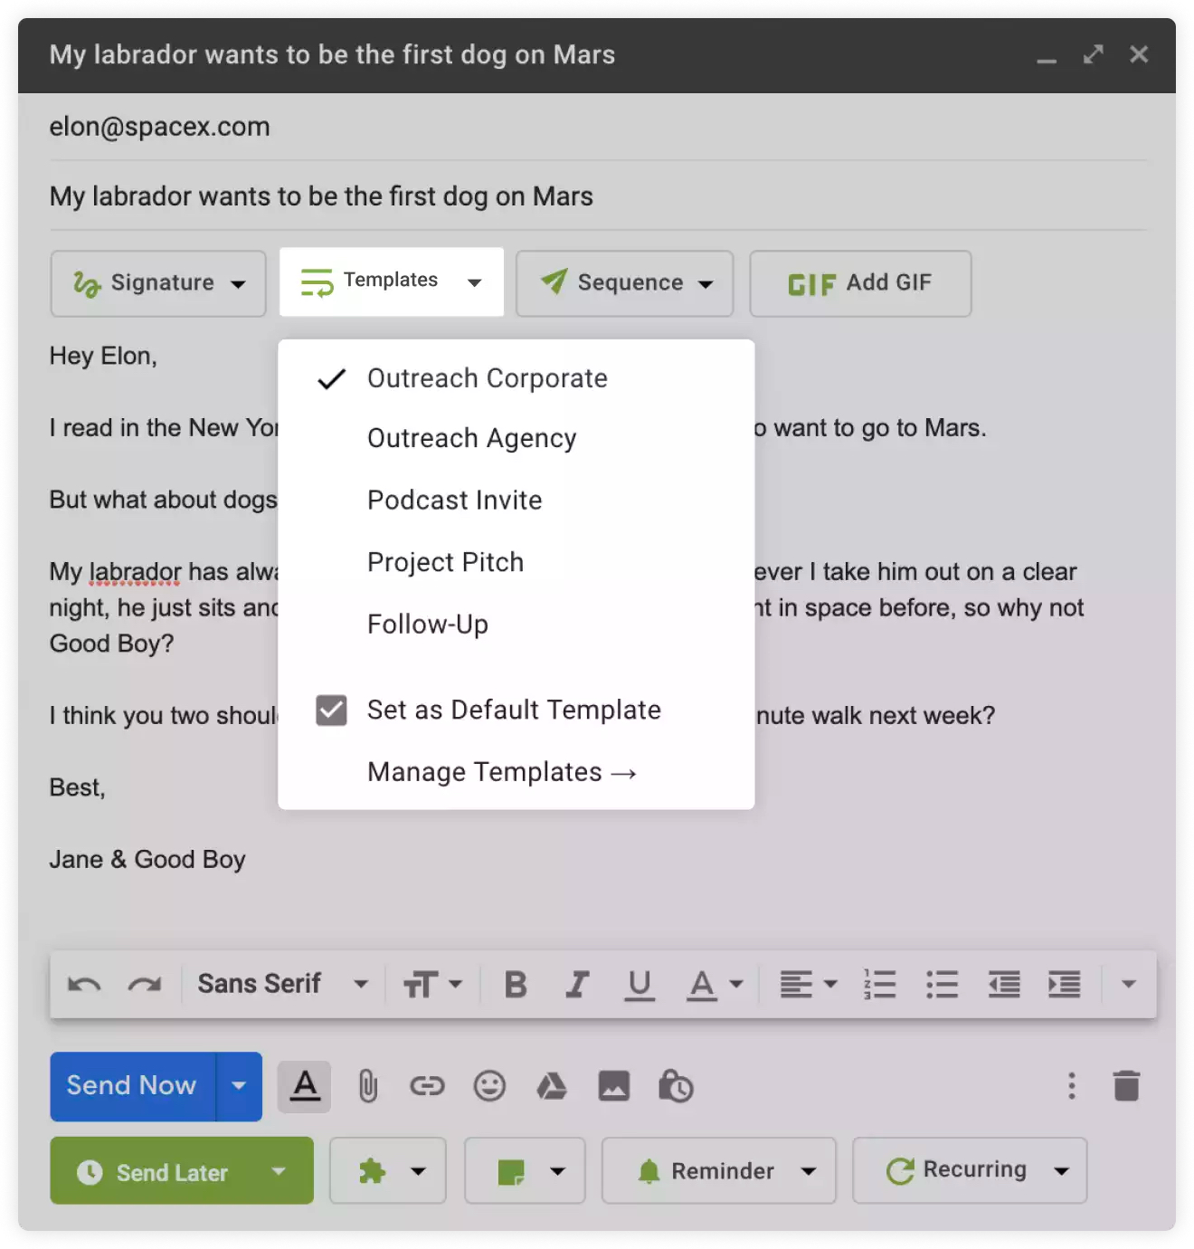Screen dimensions: 1194x1249
Task: Click the insert photo icon
Action: point(613,1085)
